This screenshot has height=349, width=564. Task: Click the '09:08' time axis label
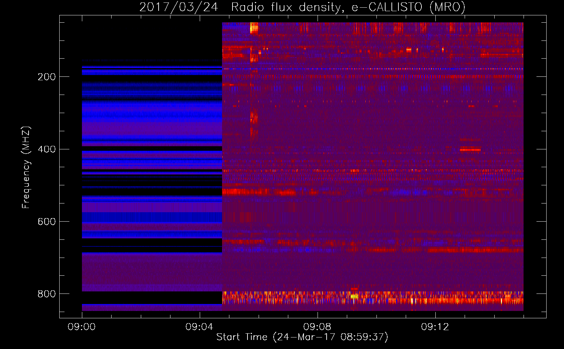pos(317,327)
